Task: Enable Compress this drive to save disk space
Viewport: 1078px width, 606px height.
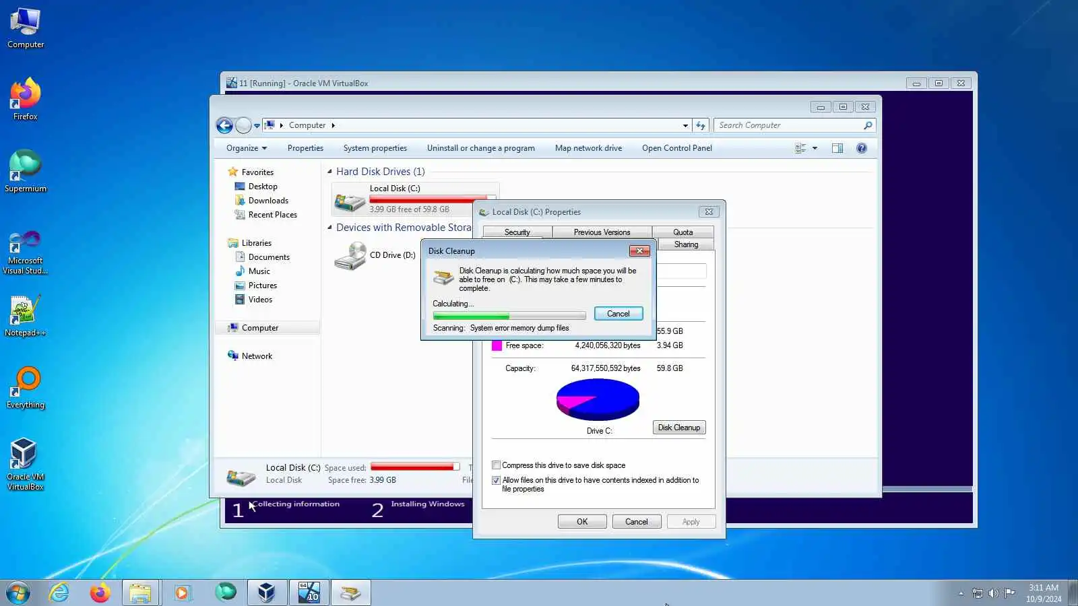Action: (x=497, y=465)
